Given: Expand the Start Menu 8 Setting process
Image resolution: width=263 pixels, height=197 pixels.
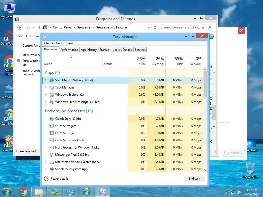Looking at the screenshot, I should pyautogui.click(x=46, y=80).
